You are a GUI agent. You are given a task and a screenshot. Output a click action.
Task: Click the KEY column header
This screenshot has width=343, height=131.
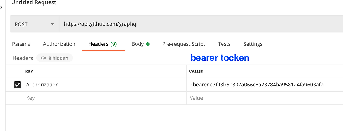(29, 72)
